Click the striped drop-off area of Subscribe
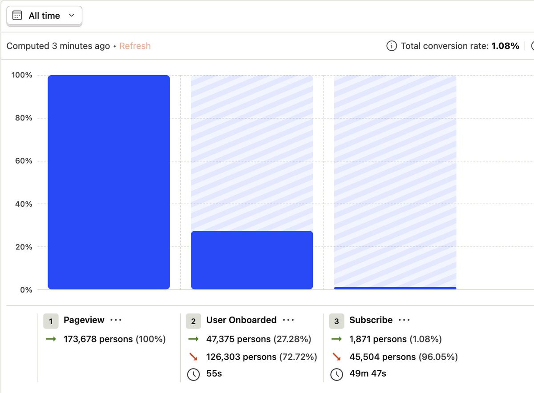Image resolution: width=534 pixels, height=393 pixels. coord(395,181)
